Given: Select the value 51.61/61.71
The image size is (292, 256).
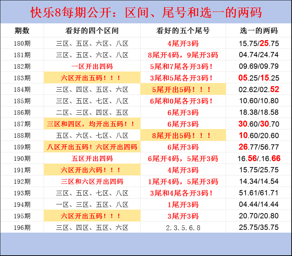Looking at the screenshot, I should (x=259, y=193).
